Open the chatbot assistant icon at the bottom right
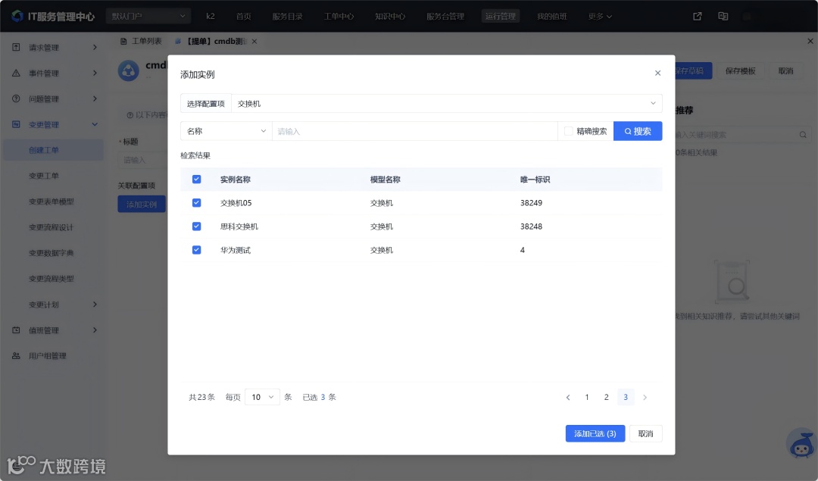This screenshot has height=481, width=818. pos(801,445)
